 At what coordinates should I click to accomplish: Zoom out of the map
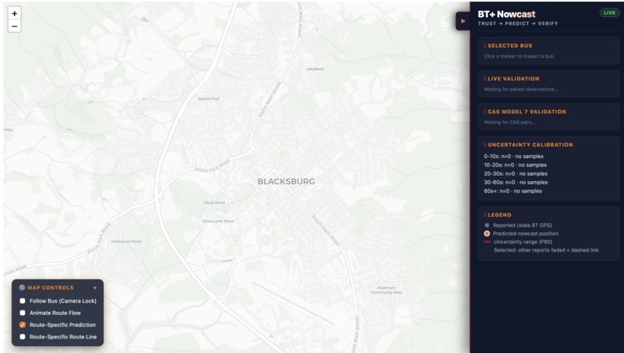(15, 26)
